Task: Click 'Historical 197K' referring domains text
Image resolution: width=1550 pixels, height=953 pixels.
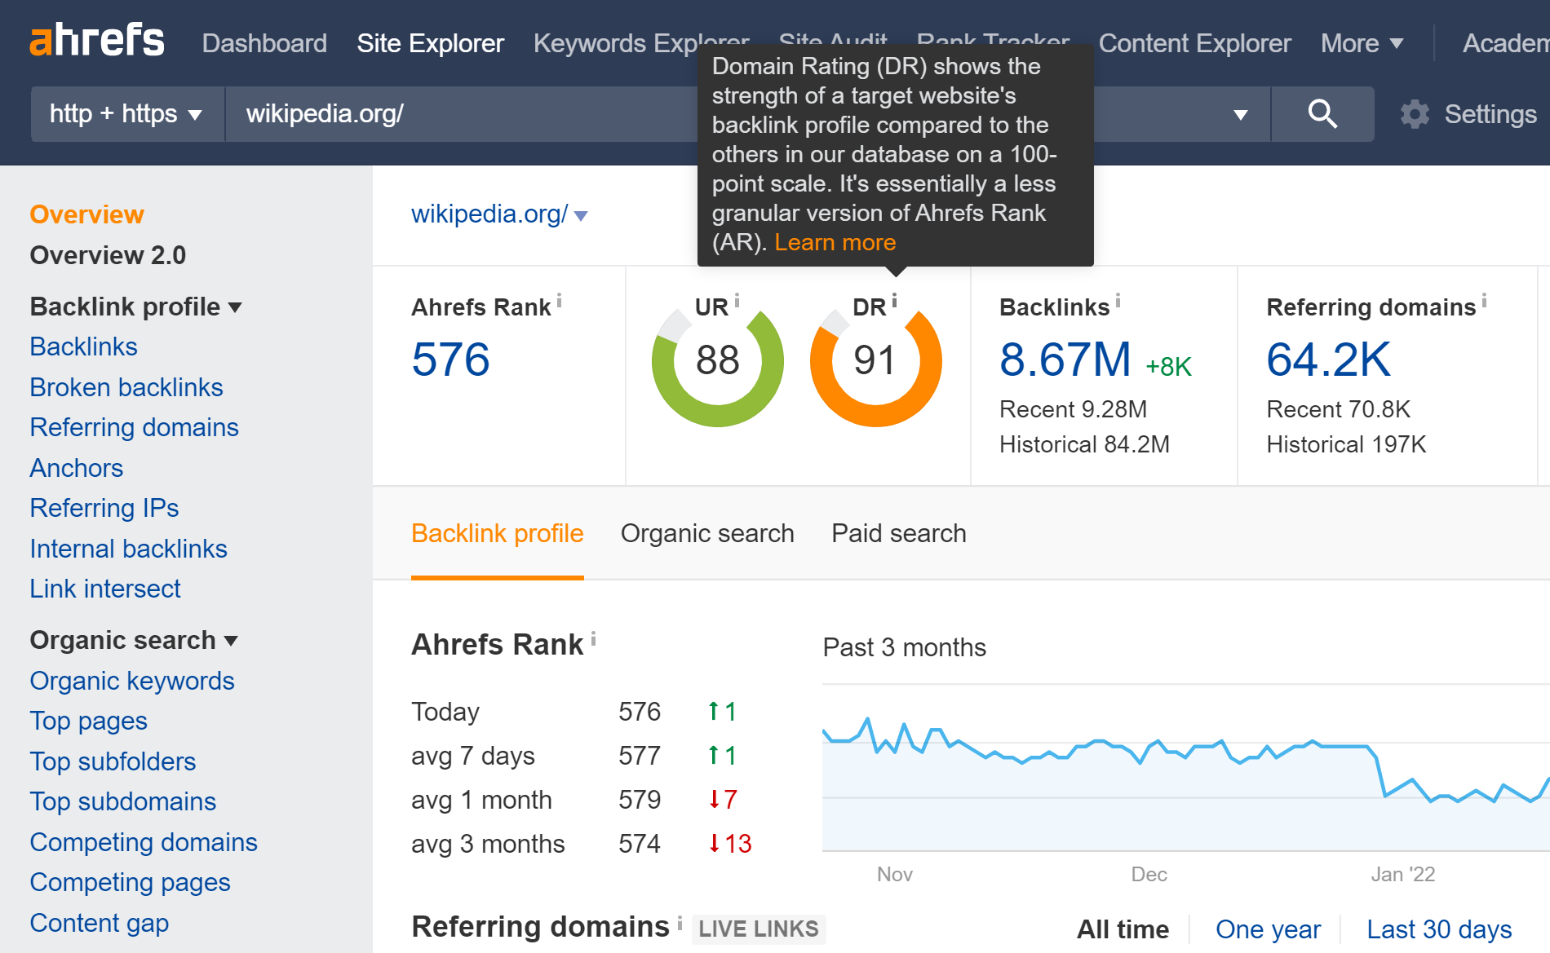Action: (1346, 444)
